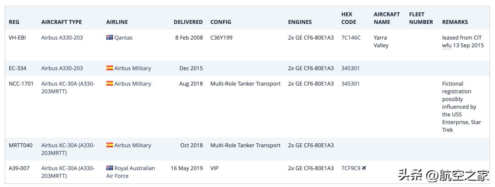
Task: Click the flag beside Royal Australian Air Force
Action: tap(110, 168)
